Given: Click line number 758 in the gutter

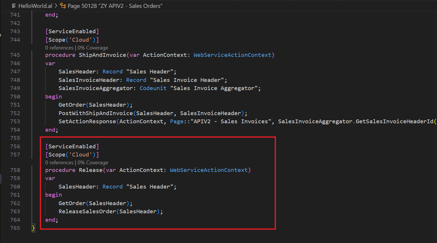Looking at the screenshot, I should point(15,170).
